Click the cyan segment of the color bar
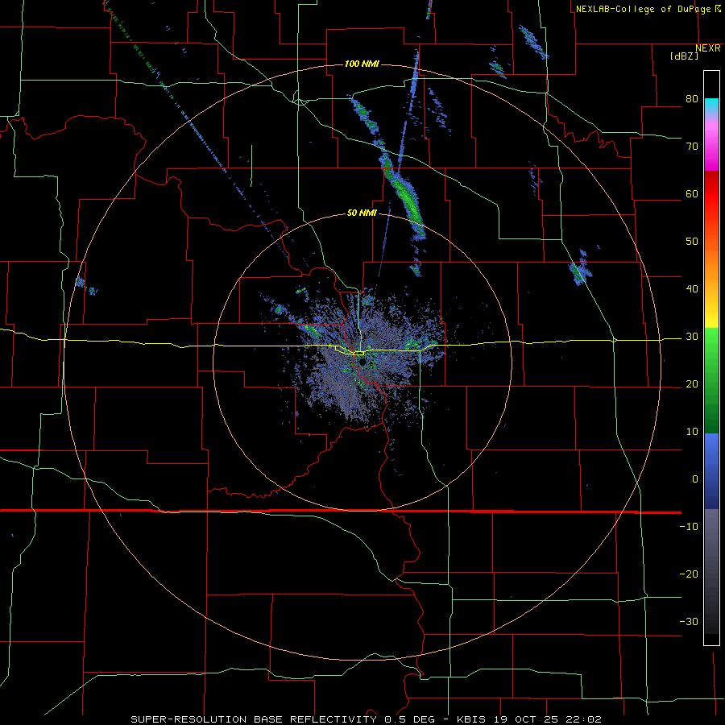 711,106
